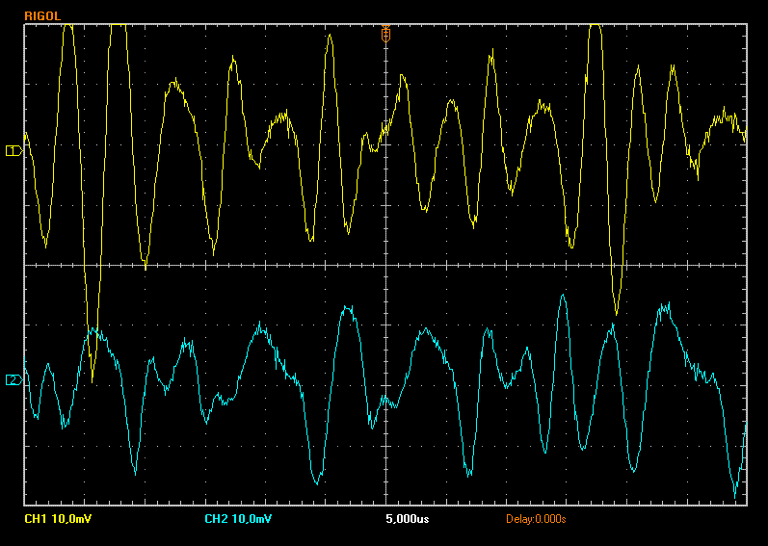Click the Delay:0.000s readout
The width and height of the screenshot is (768, 546).
tap(536, 519)
